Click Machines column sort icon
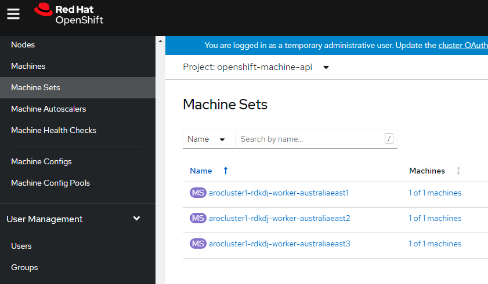Screen dimensions: 488x284 [458, 171]
